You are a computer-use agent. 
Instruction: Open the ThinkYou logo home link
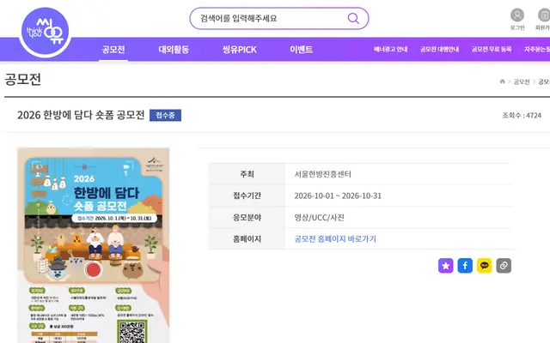click(45, 32)
